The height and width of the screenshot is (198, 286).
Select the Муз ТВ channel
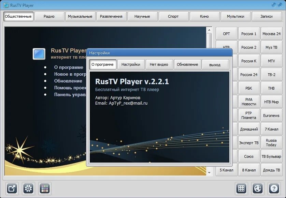coord(271,47)
